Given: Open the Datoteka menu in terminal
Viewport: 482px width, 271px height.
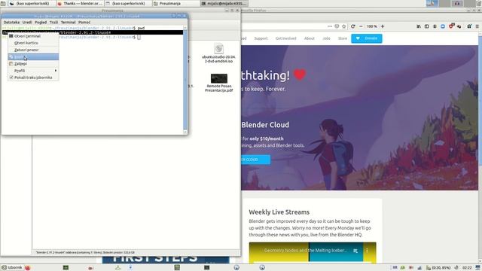Looking at the screenshot, I should coord(11,23).
